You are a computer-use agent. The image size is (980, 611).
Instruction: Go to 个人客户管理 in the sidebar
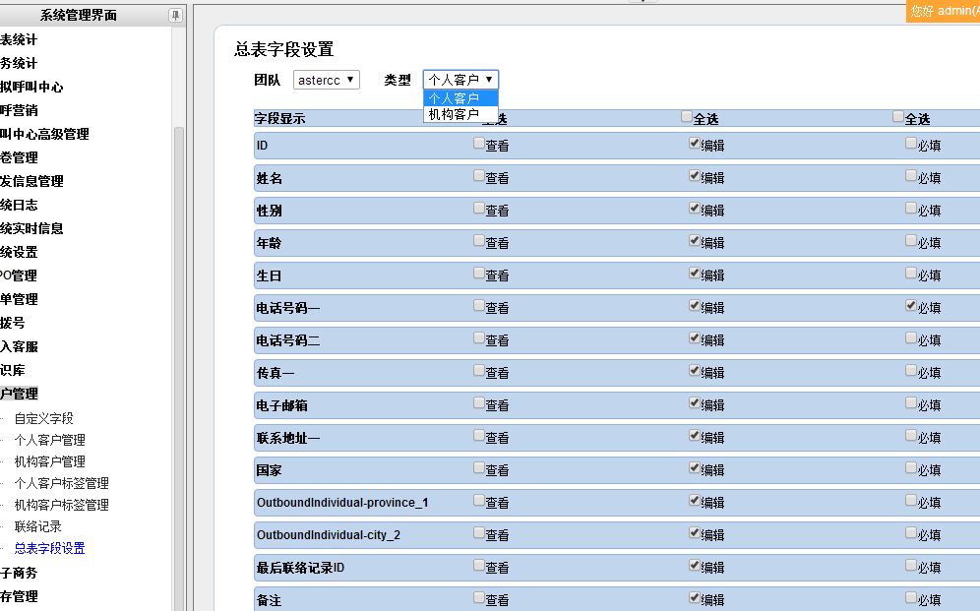(49, 440)
